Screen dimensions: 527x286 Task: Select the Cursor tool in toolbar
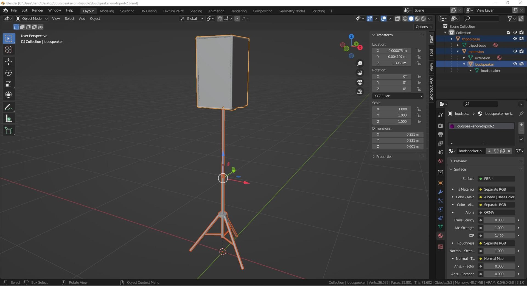point(9,49)
